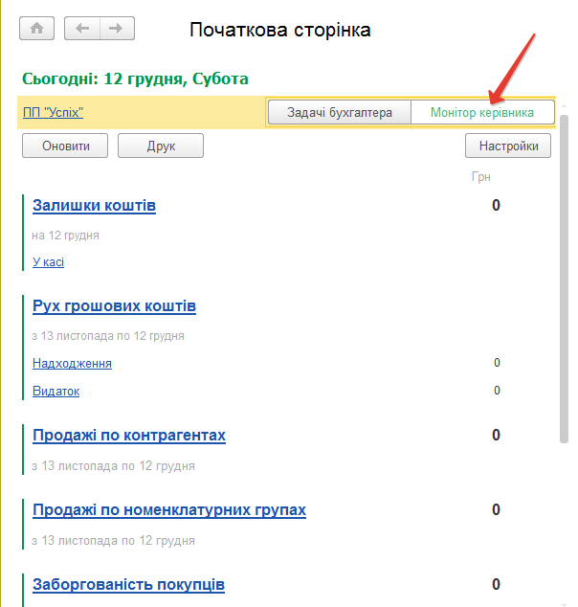Click the Друк button
578x607 pixels.
pyautogui.click(x=161, y=146)
